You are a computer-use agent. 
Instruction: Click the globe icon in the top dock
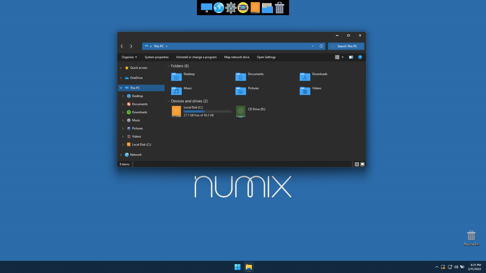coord(219,8)
